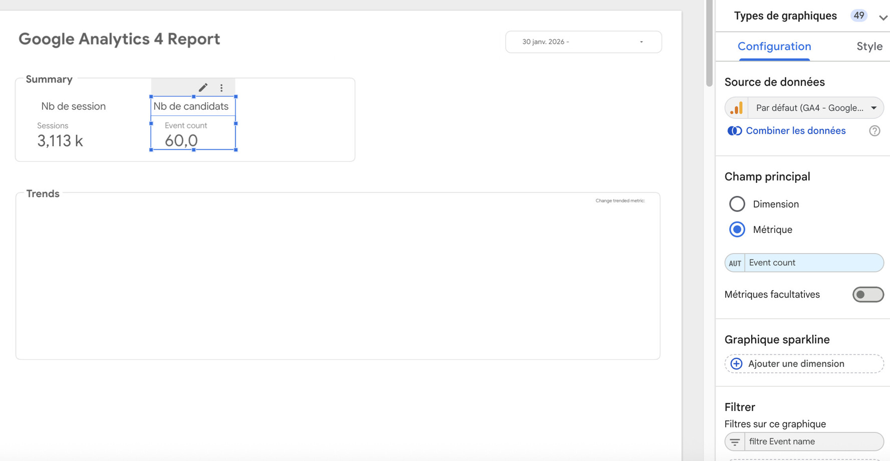The image size is (890, 461).
Task: Click the Types de graphiques header
Action: 785,16
